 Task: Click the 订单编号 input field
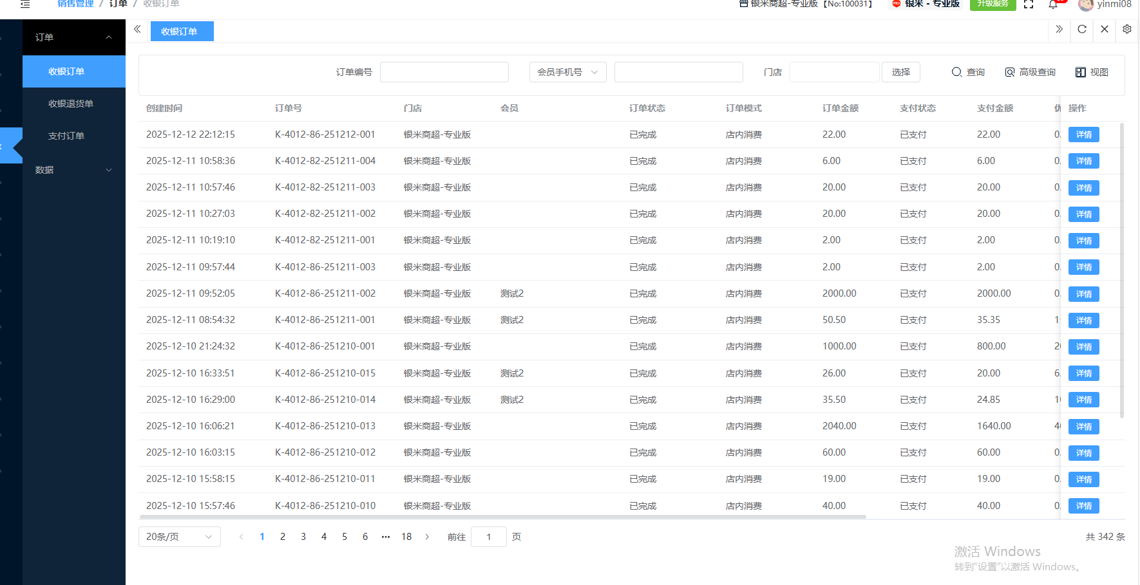point(444,72)
